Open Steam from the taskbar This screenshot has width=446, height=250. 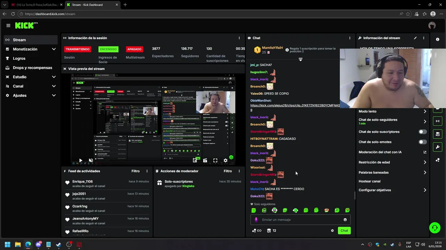(59, 244)
